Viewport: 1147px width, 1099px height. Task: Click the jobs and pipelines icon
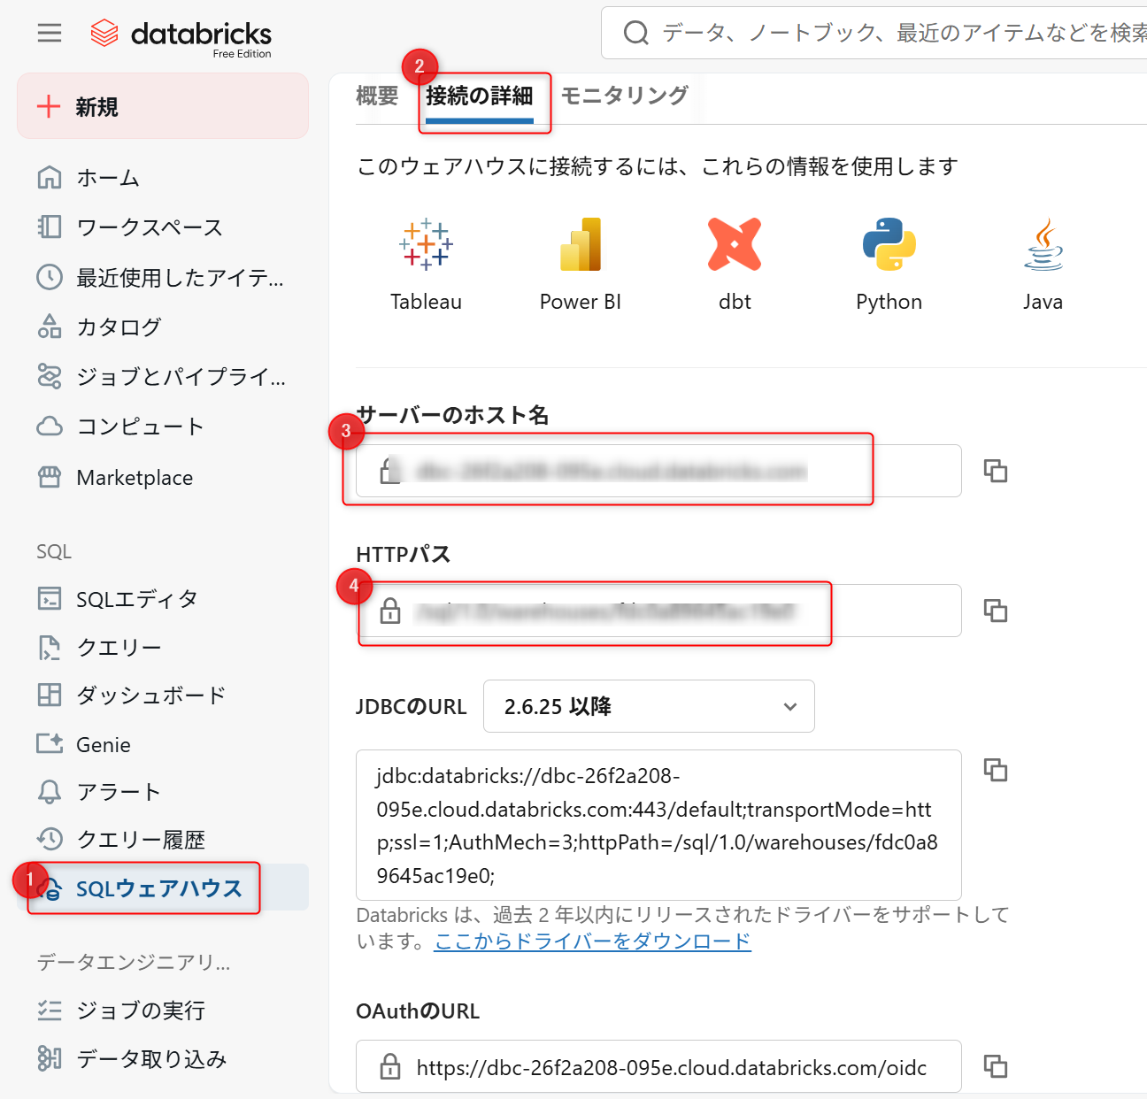(x=50, y=376)
